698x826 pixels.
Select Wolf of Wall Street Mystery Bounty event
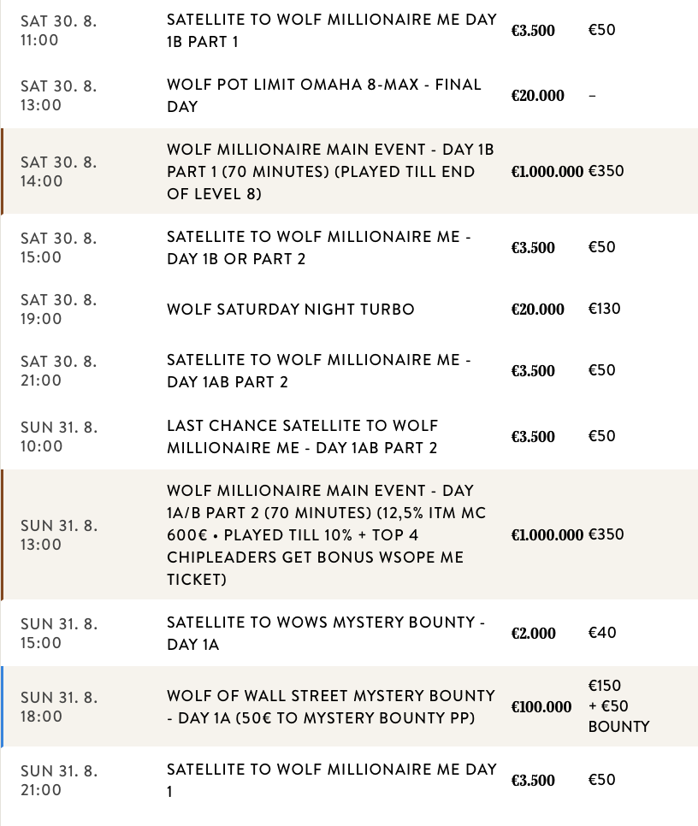tap(330, 707)
